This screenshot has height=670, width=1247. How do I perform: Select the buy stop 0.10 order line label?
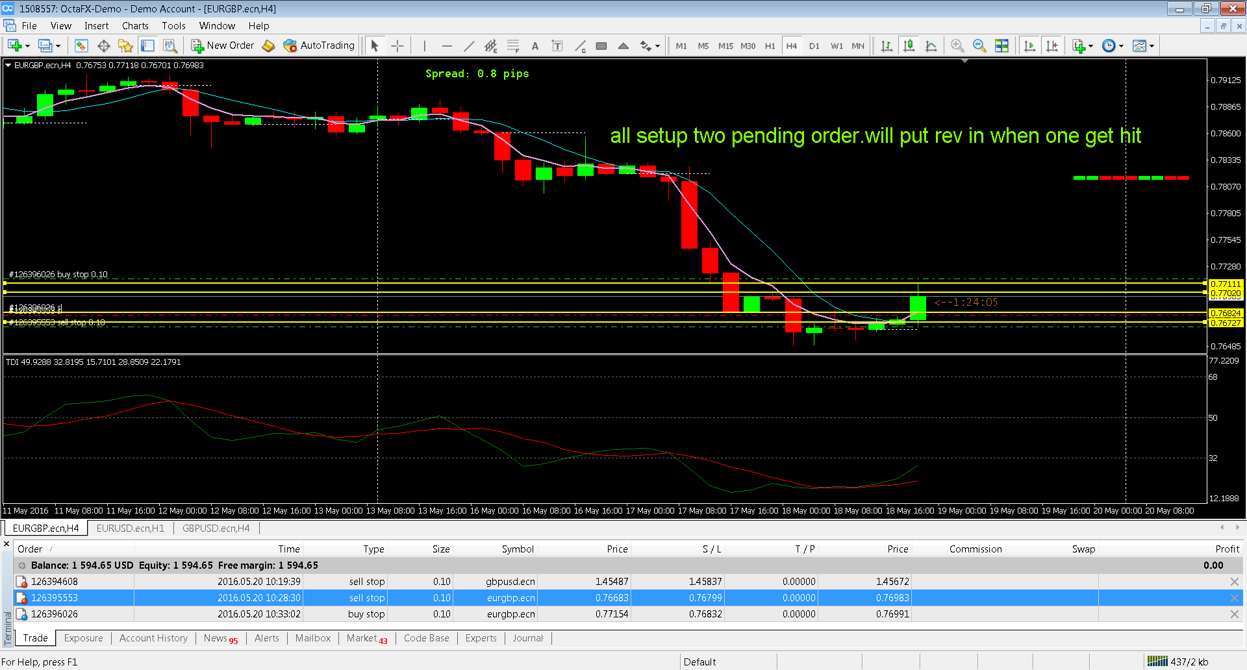(x=58, y=275)
